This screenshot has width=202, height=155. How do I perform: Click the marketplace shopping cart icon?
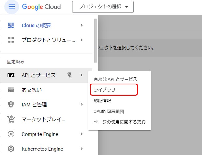11,119
